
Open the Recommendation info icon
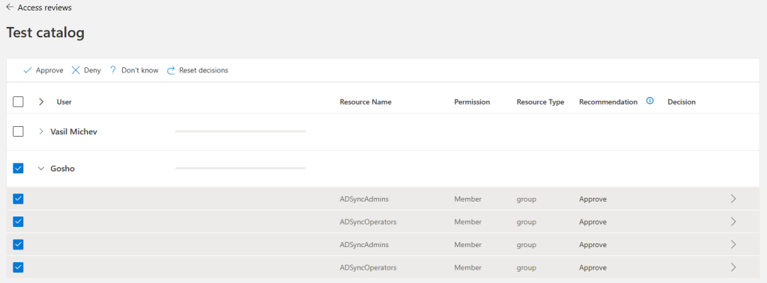(x=650, y=101)
